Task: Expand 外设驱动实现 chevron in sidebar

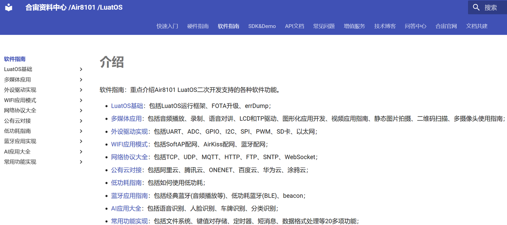Action: pyautogui.click(x=81, y=90)
